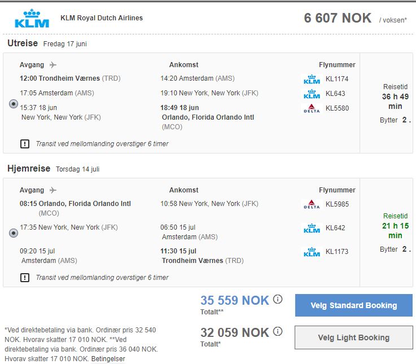416x364 pixels.
Task: Click flight number KL643
Action: tap(335, 93)
